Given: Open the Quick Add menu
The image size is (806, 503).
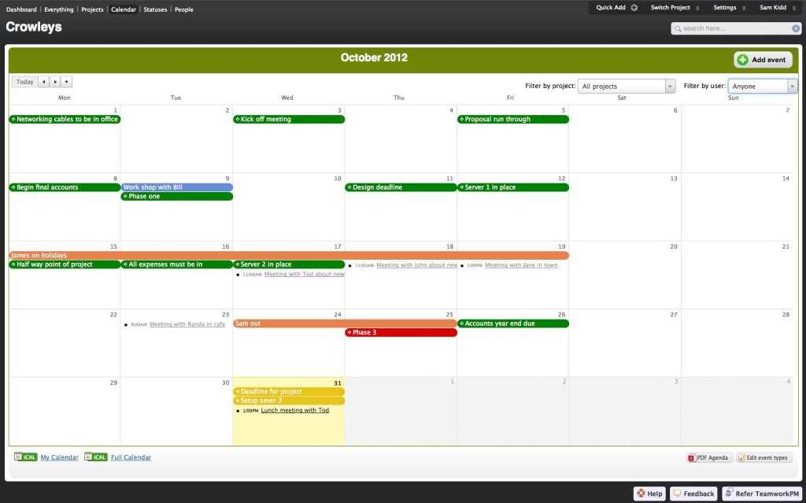Looking at the screenshot, I should point(616,8).
